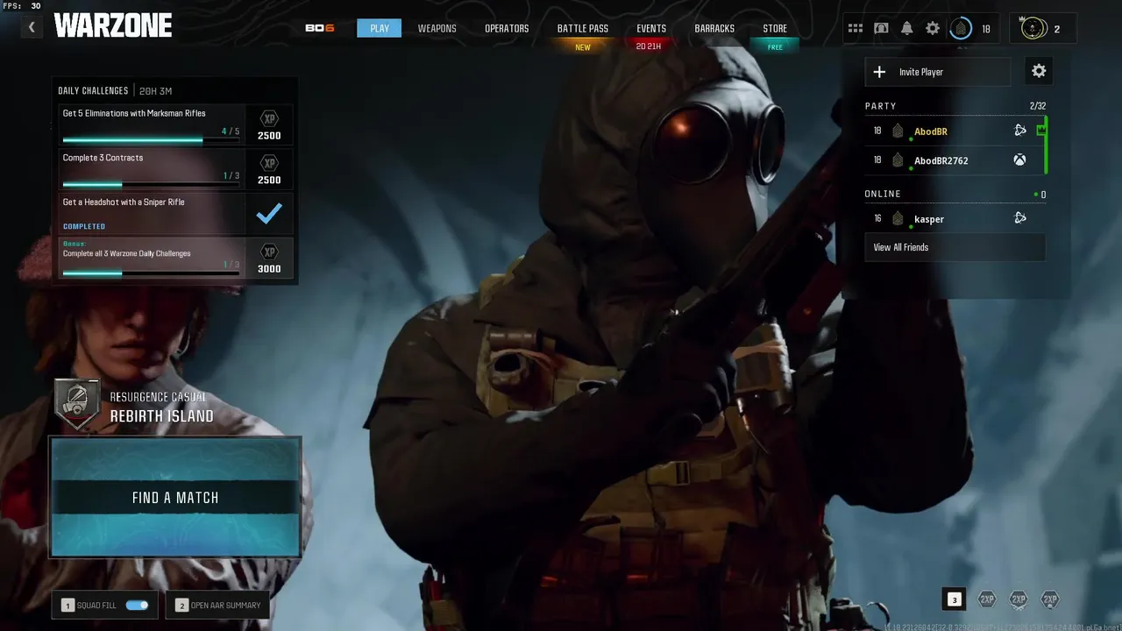Click the first 2XP token icon

tap(987, 599)
